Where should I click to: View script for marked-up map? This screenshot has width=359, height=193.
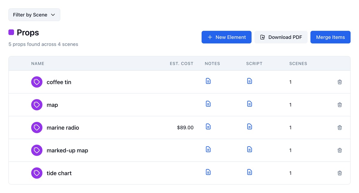pos(250,149)
